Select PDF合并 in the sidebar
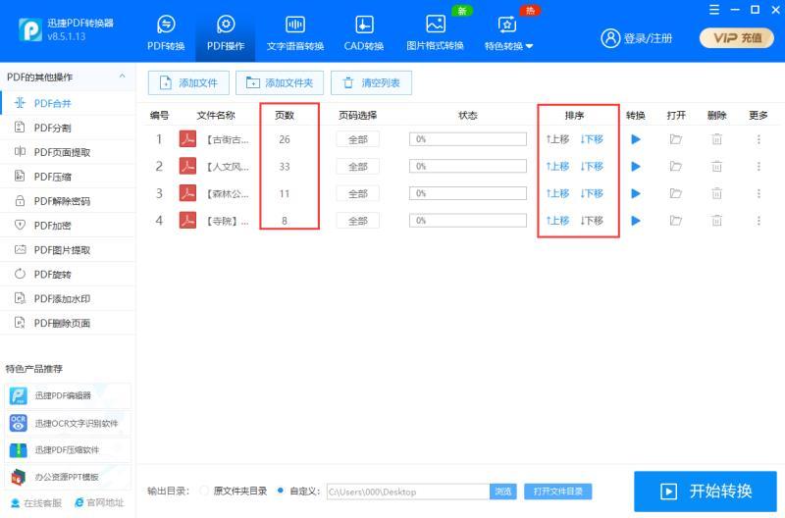785x518 pixels. point(68,103)
